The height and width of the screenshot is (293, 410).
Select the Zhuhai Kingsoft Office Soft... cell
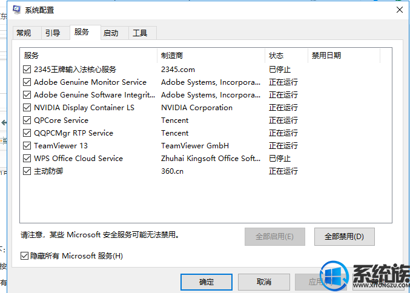click(x=211, y=159)
